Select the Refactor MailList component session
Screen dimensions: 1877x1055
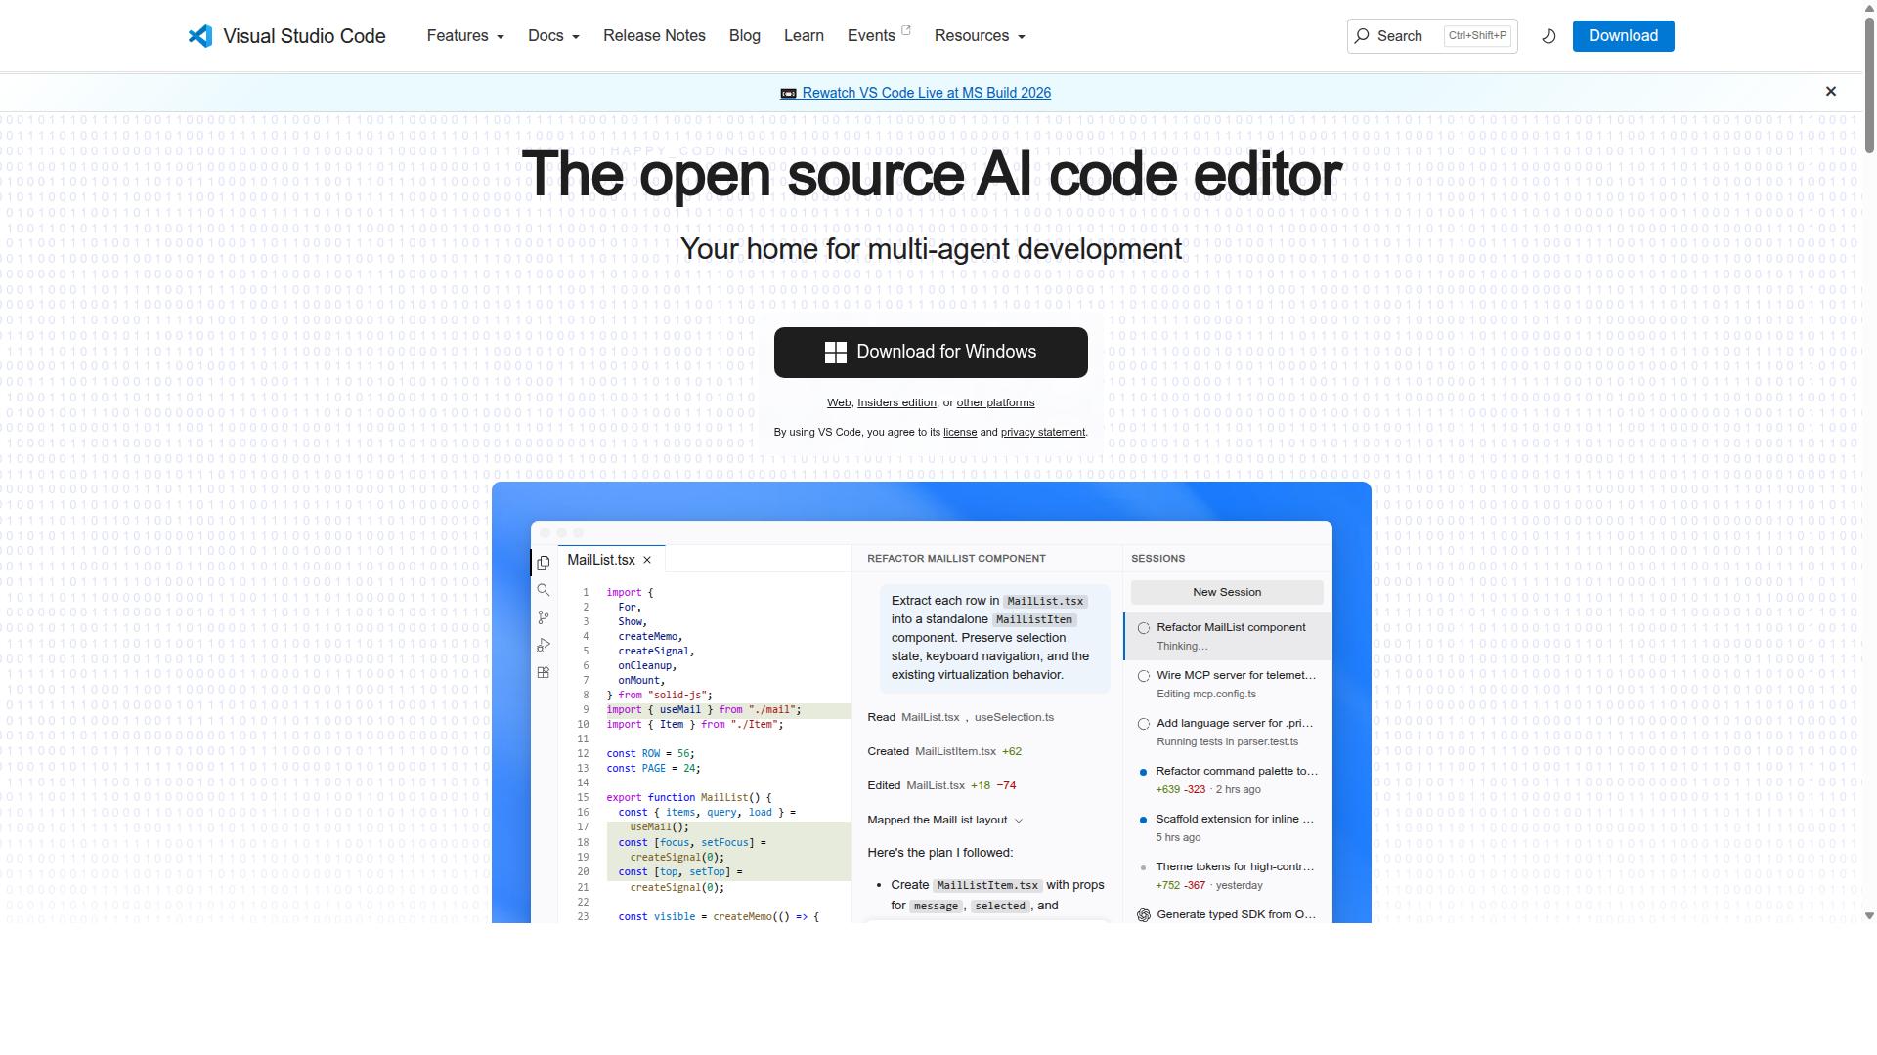(x=1228, y=636)
